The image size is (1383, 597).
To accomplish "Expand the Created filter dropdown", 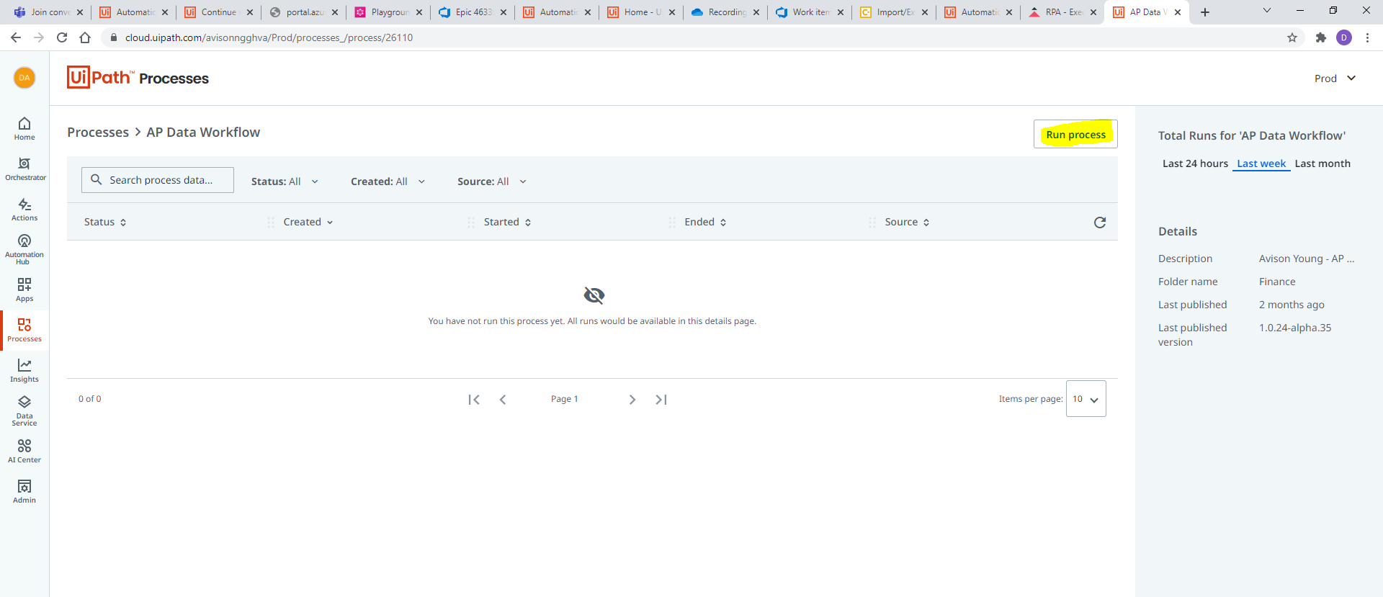I will point(388,181).
